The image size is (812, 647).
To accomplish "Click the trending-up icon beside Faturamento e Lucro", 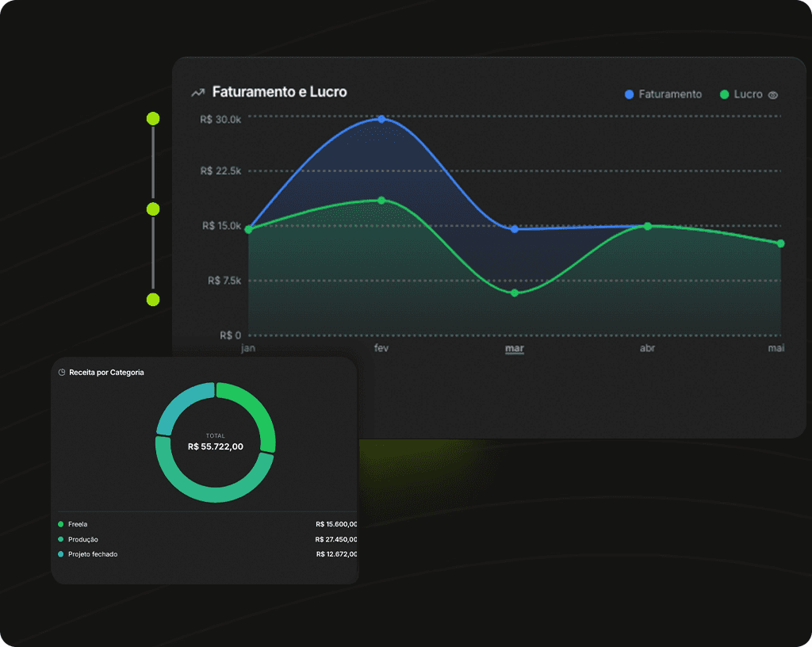I will pyautogui.click(x=197, y=93).
